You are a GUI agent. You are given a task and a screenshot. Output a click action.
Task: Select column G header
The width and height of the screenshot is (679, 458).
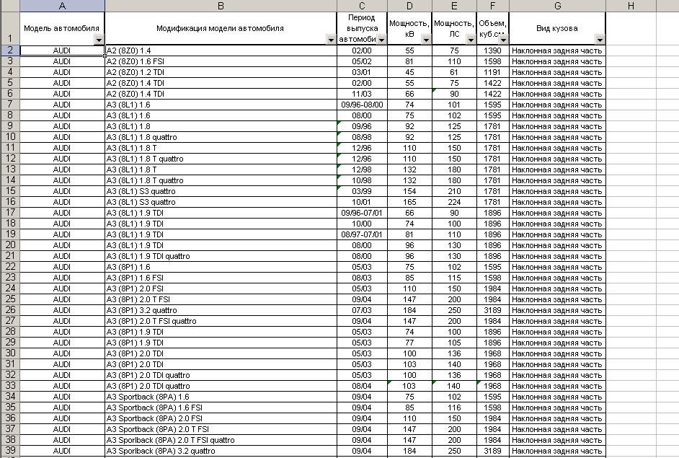coord(557,6)
